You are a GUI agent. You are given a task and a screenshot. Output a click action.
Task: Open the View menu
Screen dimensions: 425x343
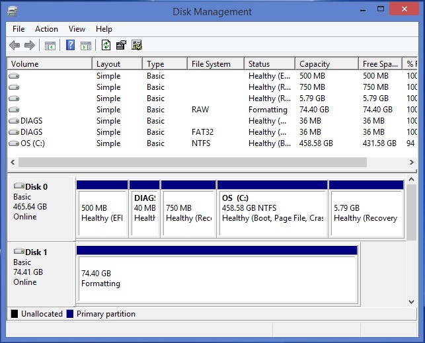point(77,29)
